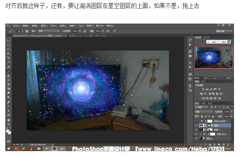This screenshot has height=156, width=245.
Task: Click the trash icon in Layers panel
Action: click(228, 145)
